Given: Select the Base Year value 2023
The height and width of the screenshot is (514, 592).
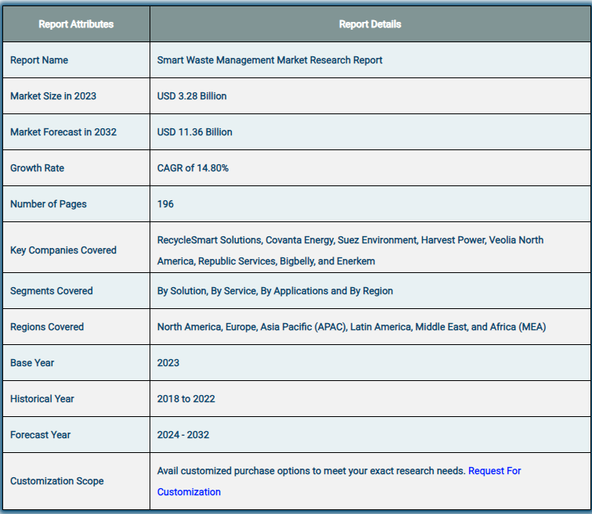Looking at the screenshot, I should point(168,363).
